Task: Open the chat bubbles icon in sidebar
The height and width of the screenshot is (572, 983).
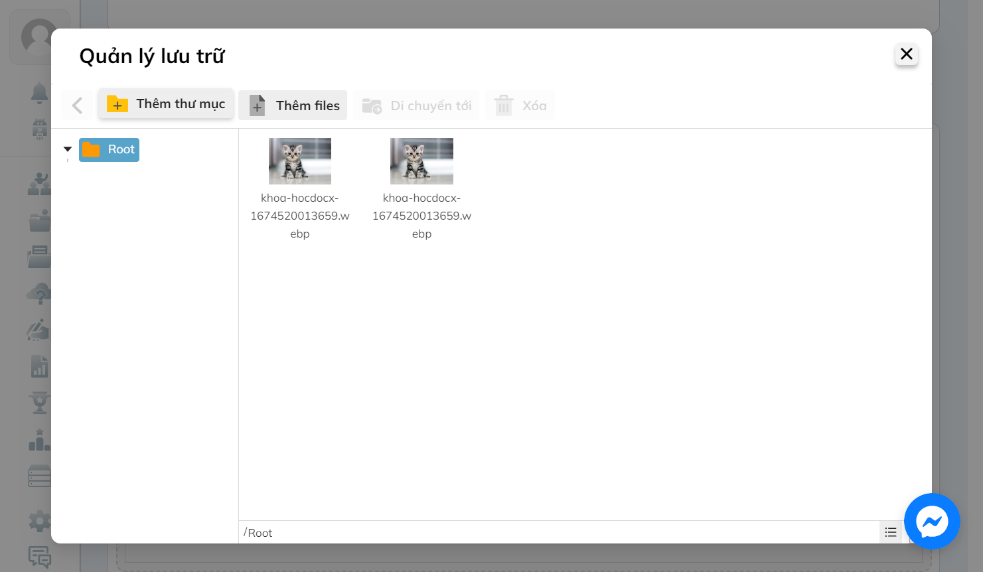Action: click(40, 557)
